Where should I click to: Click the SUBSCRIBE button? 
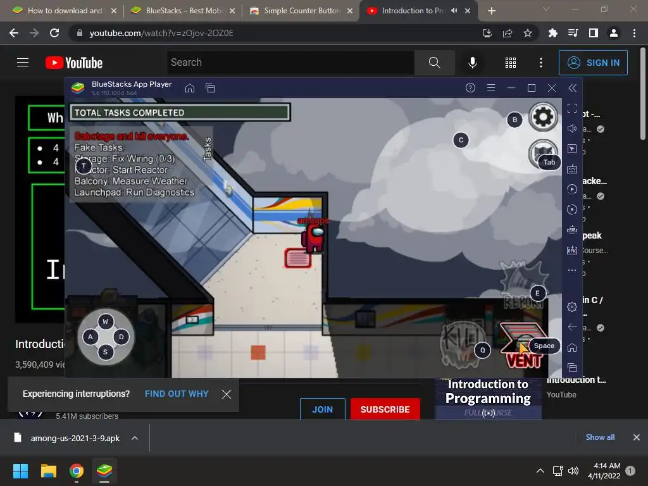(x=385, y=409)
